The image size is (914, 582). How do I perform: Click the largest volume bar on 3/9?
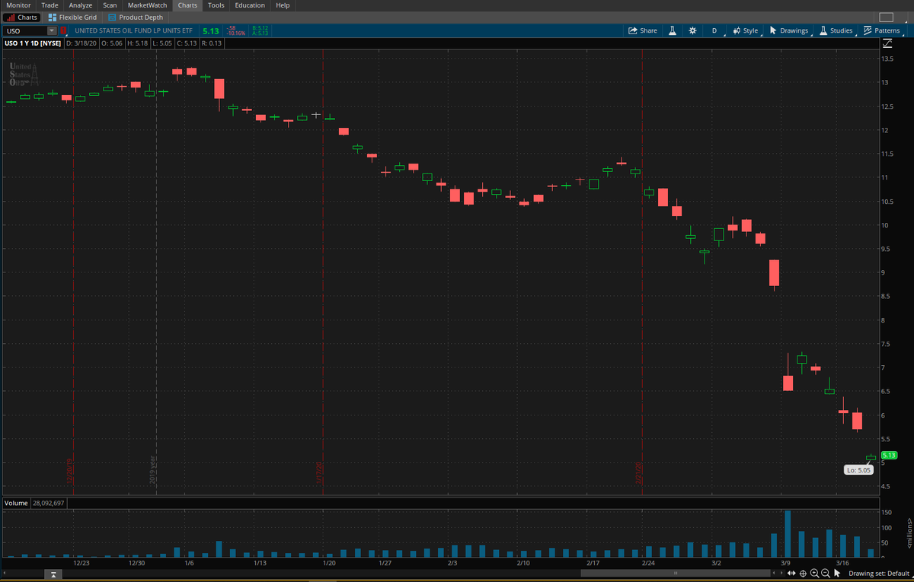788,534
